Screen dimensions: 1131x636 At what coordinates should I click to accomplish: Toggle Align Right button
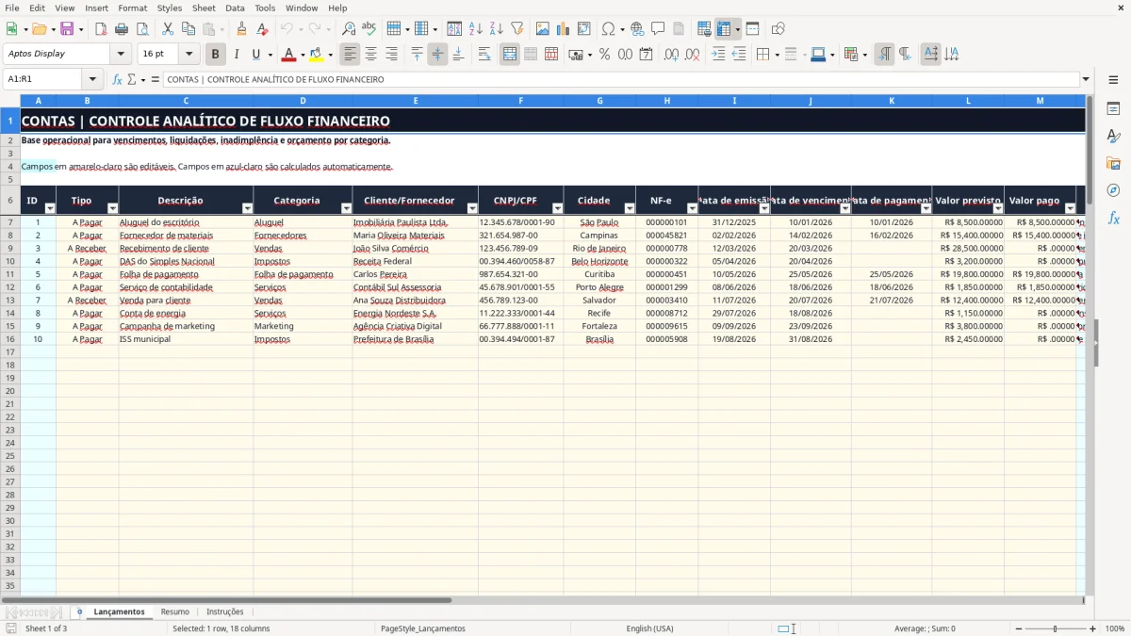click(392, 55)
